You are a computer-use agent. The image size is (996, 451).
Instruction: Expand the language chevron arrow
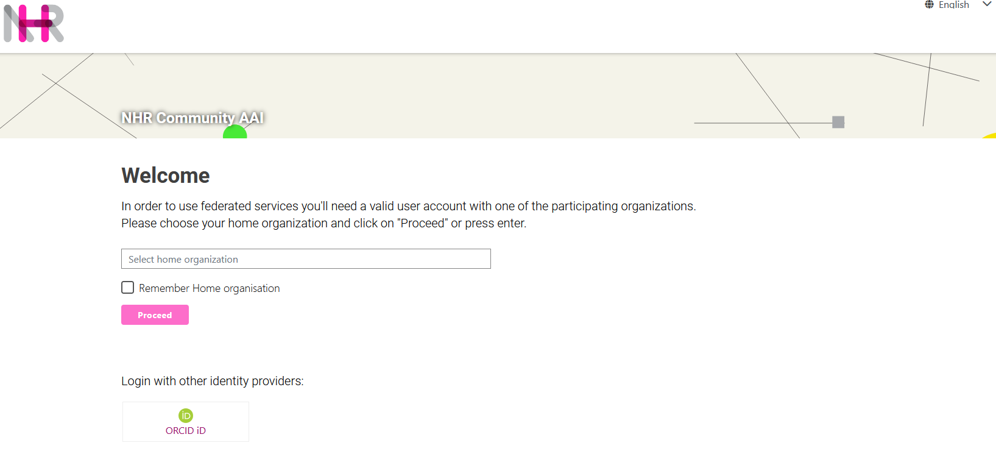(x=987, y=4)
